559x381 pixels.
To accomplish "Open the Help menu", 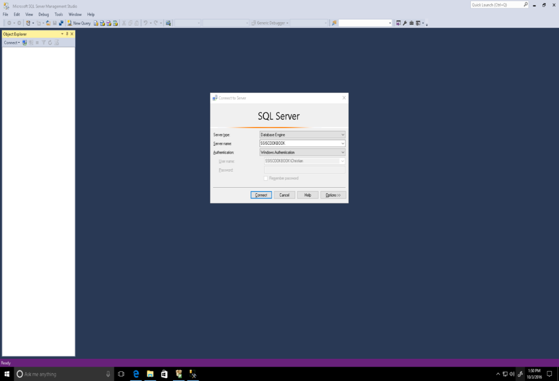I will pyautogui.click(x=91, y=15).
